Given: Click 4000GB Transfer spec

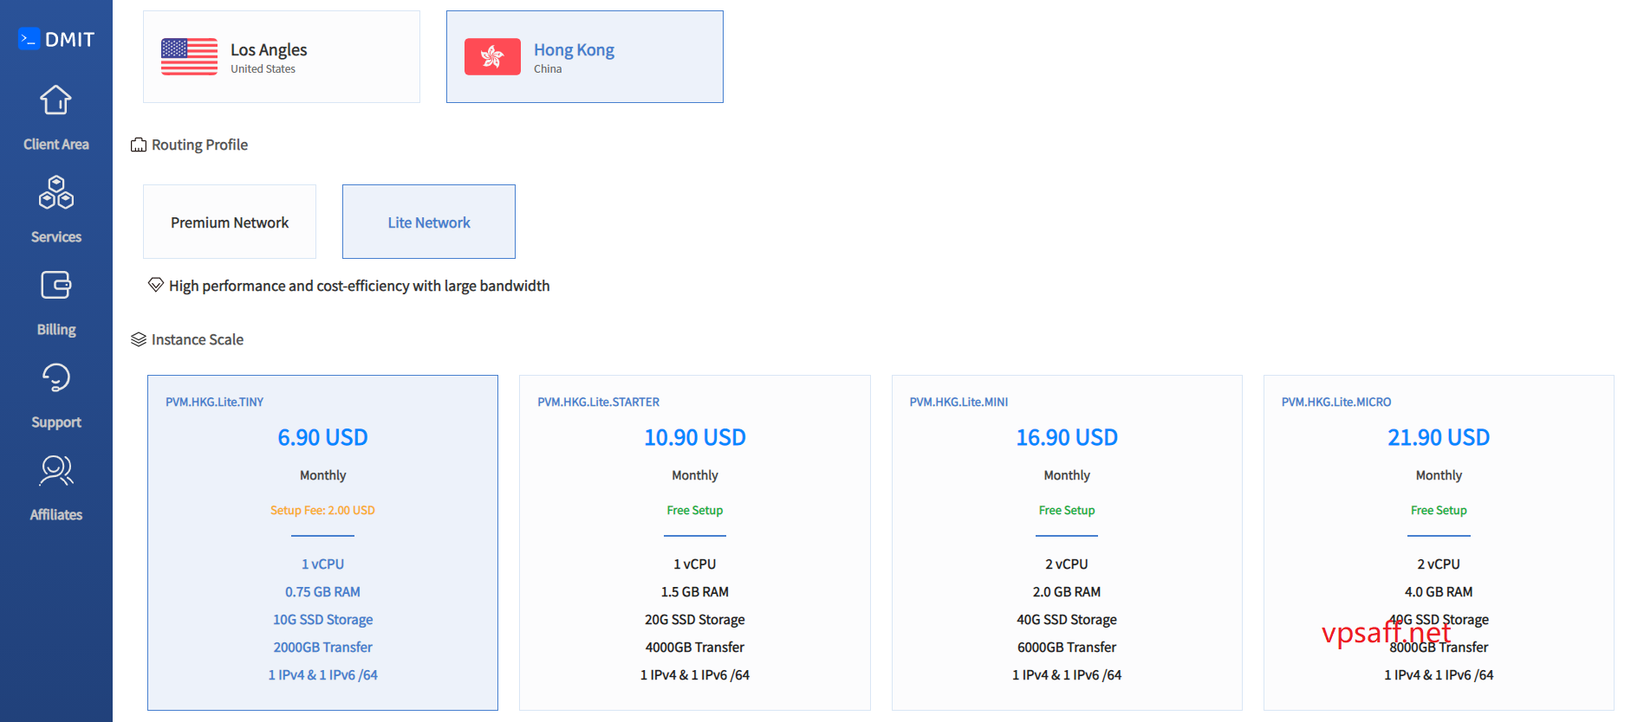Looking at the screenshot, I should coord(695,648).
